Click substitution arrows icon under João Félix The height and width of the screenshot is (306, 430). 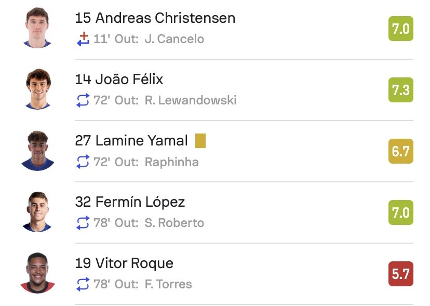tap(83, 100)
